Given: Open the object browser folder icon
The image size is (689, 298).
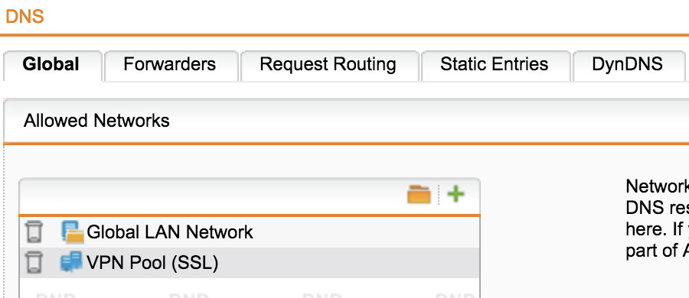Looking at the screenshot, I should (418, 194).
